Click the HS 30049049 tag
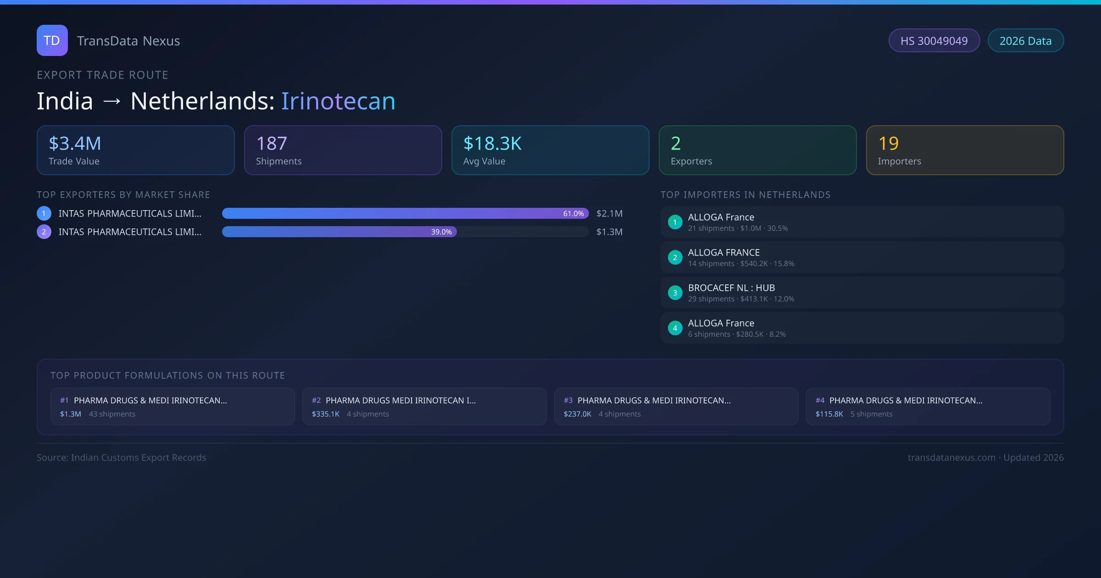This screenshot has width=1101, height=578. point(934,41)
